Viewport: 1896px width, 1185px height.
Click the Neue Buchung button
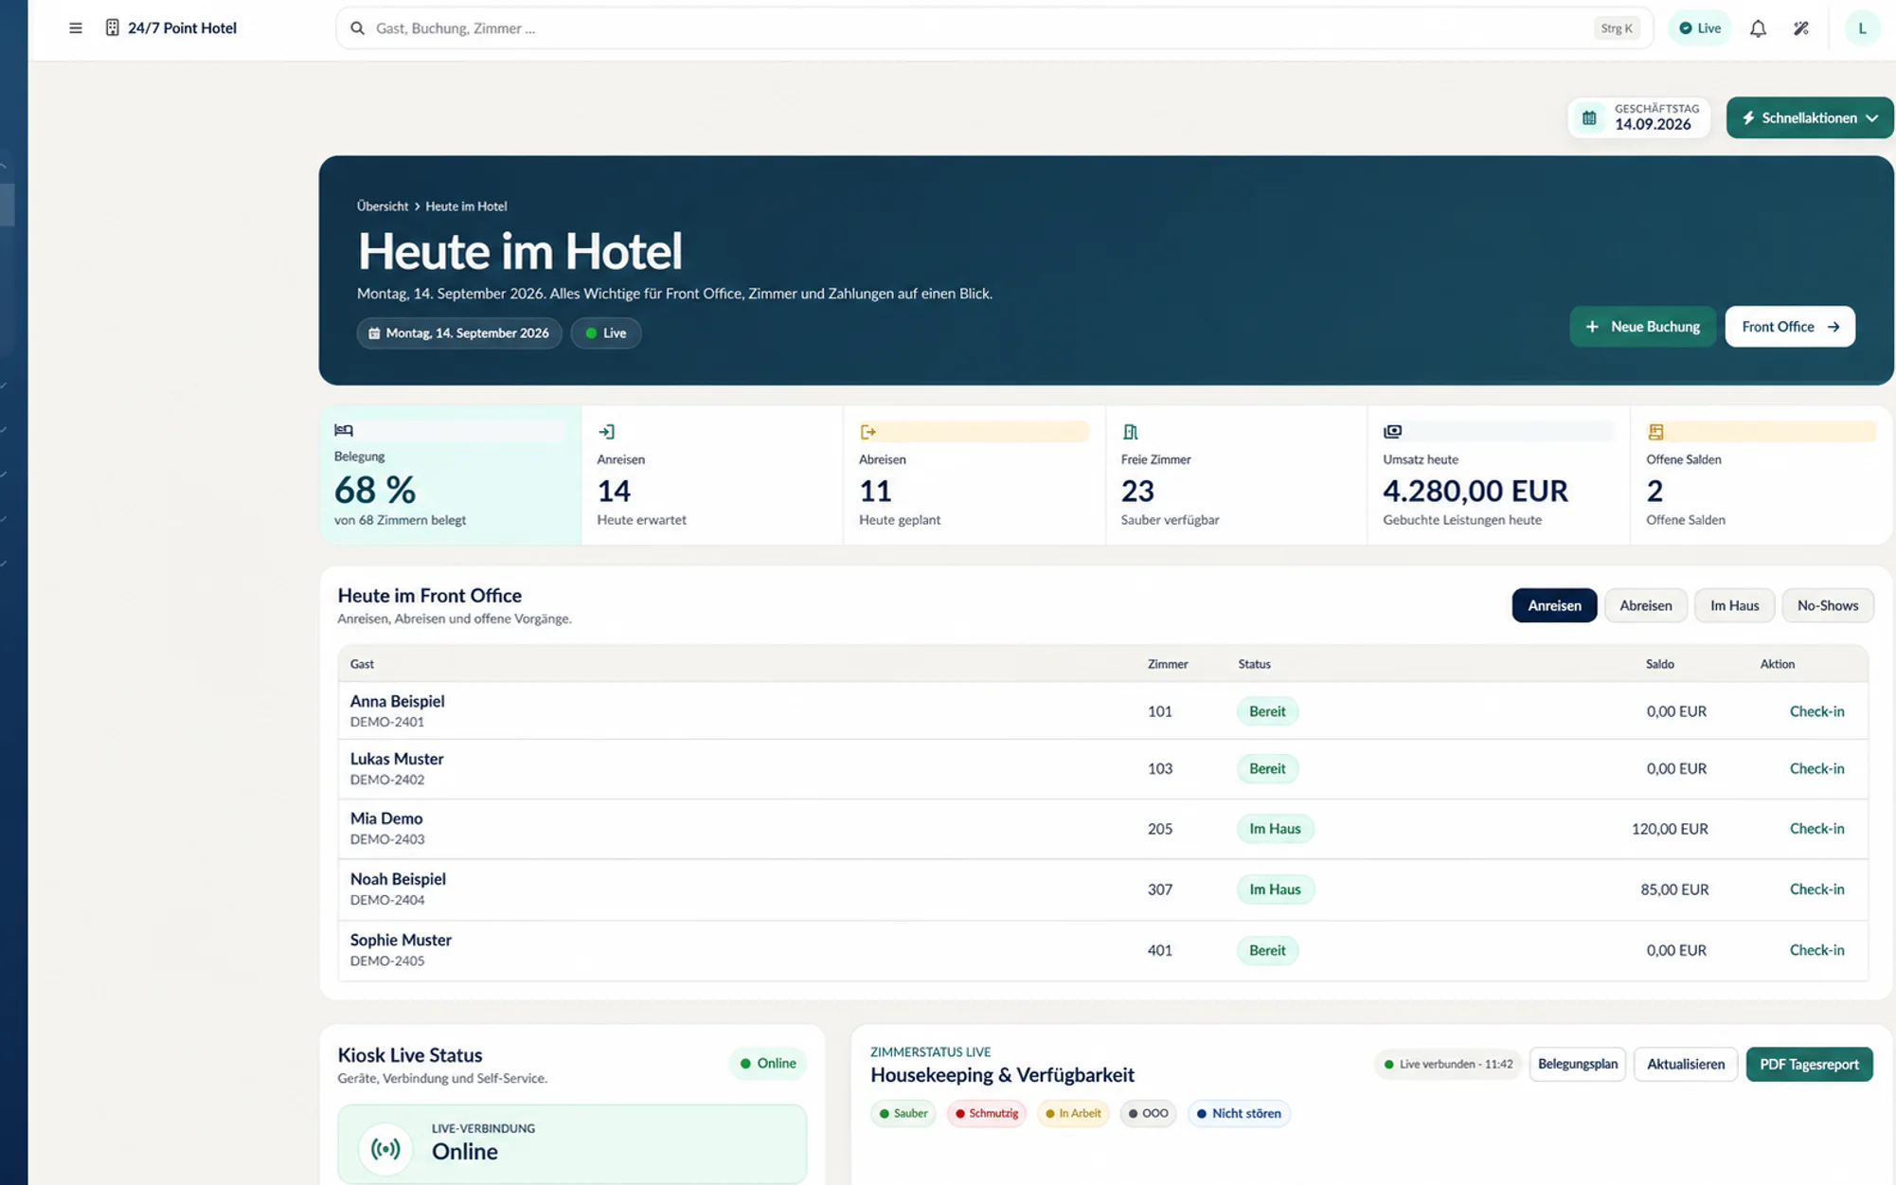tap(1642, 327)
